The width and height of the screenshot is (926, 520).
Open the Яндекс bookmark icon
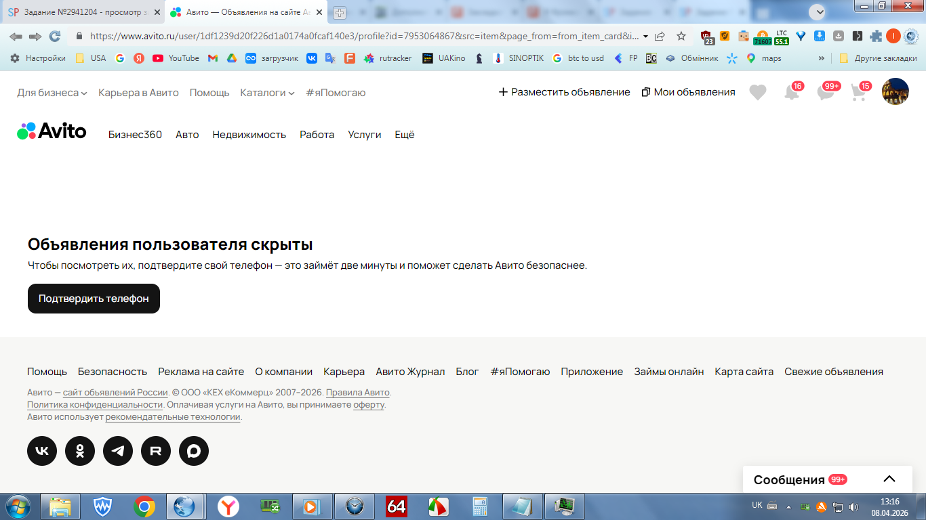coord(138,58)
